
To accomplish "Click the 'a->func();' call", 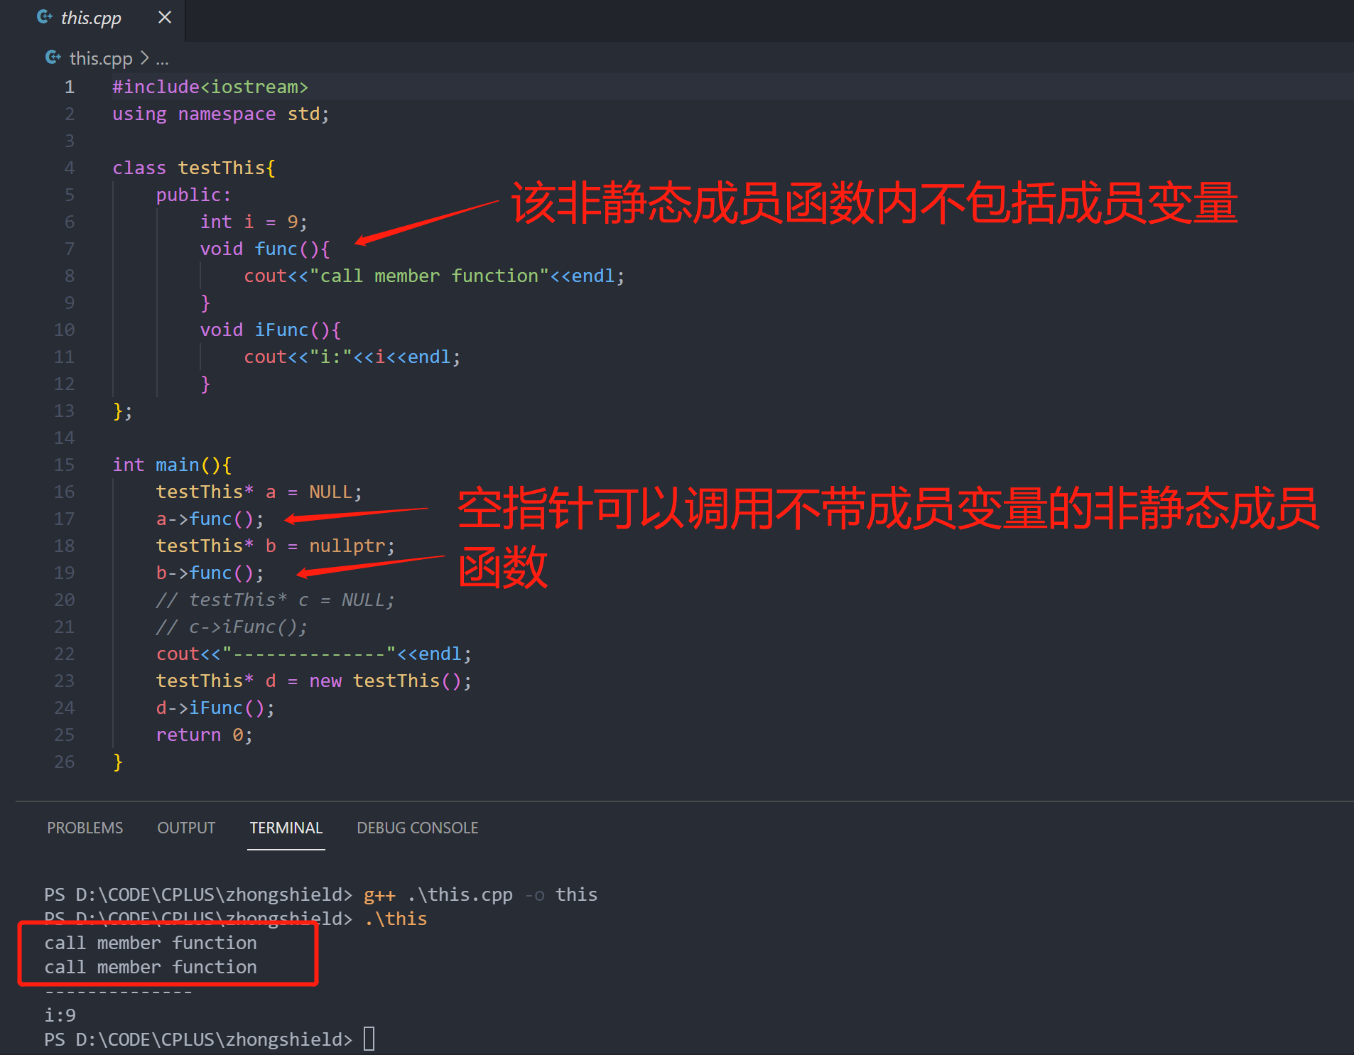I will pos(210,519).
